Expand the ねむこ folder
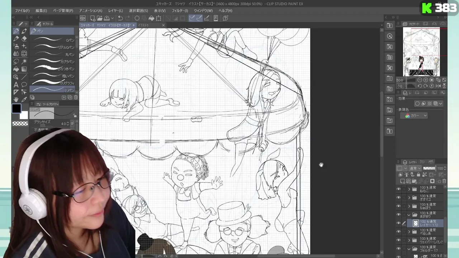 409,189
